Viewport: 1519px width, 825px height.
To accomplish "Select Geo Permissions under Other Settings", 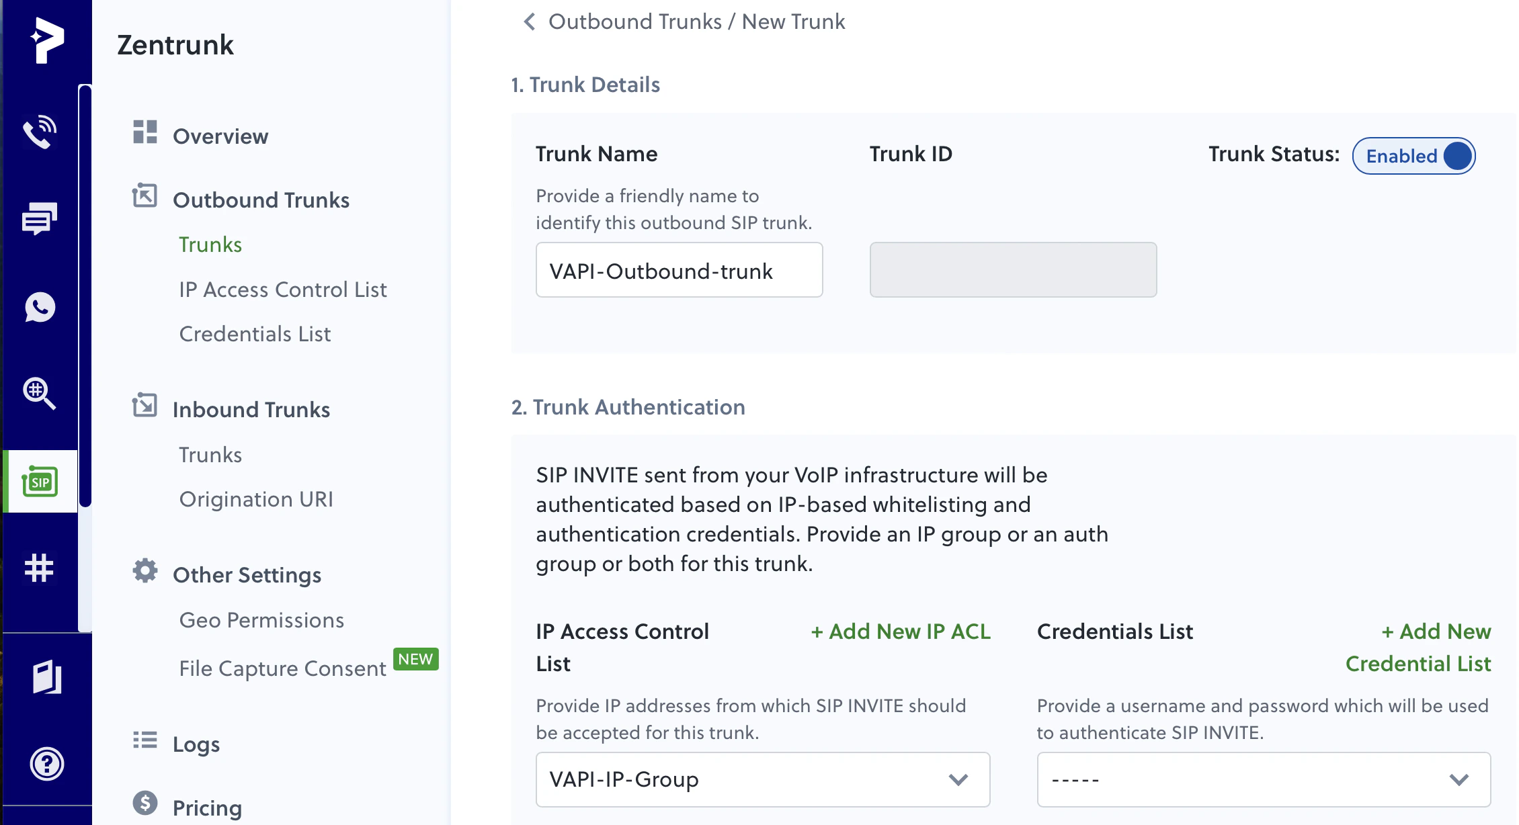I will click(x=261, y=620).
